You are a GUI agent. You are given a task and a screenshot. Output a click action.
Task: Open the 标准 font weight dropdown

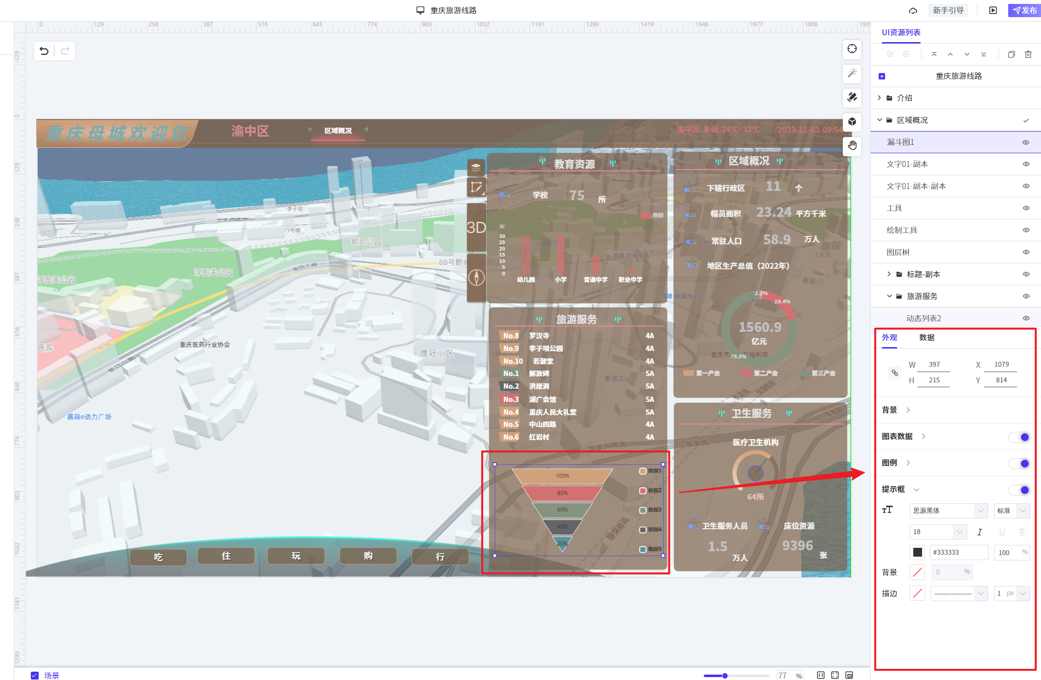pyautogui.click(x=1012, y=511)
